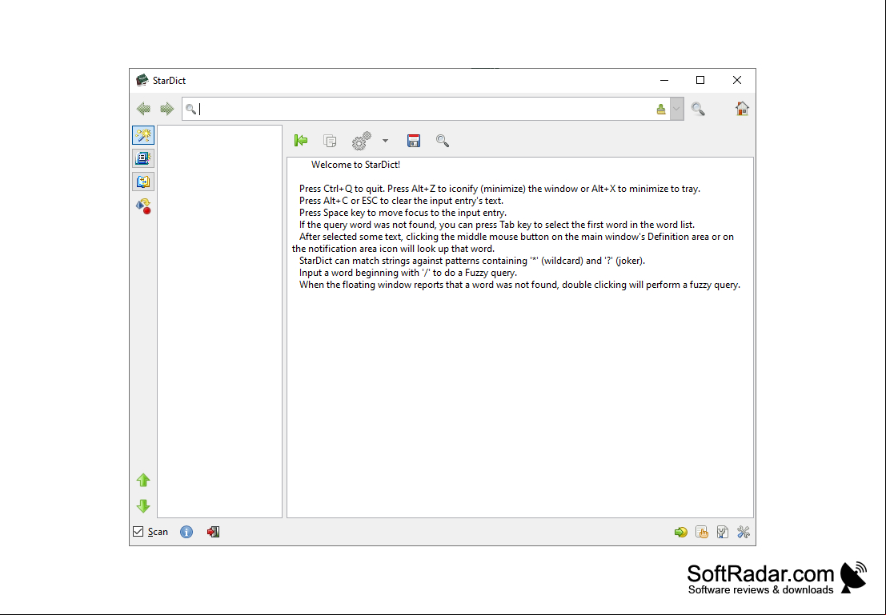Click the search word input field
Viewport: 886px width, 615px height.
tap(426, 109)
